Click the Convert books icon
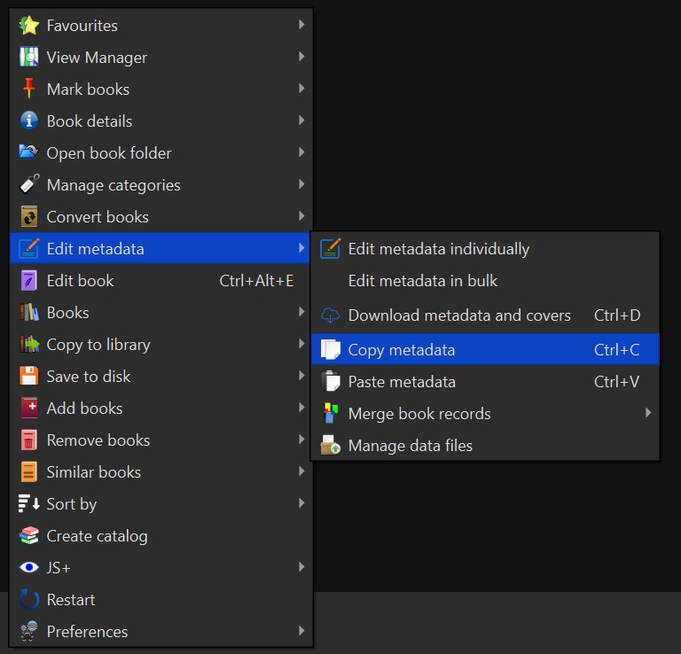 29,217
